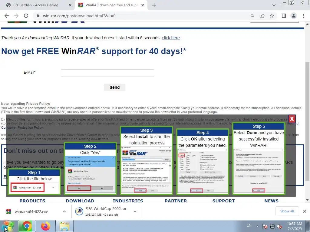This screenshot has height=232, width=310.
Task: Click the scrollbar down arrow
Action: 307,200
